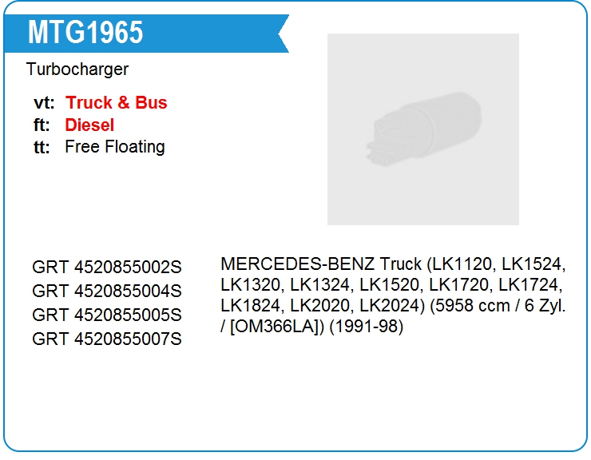Click the blue banner ribbon notch
Viewport: 591px width, 460px height.
[284, 34]
